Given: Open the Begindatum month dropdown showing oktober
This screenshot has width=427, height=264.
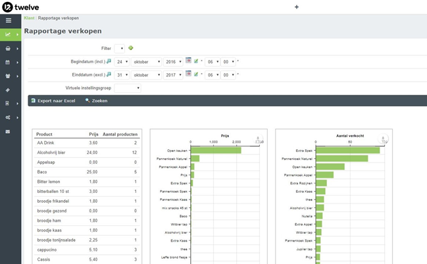Looking at the screenshot, I should (147, 61).
